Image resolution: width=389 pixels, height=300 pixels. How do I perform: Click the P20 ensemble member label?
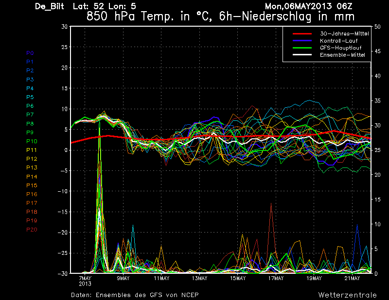(32, 230)
